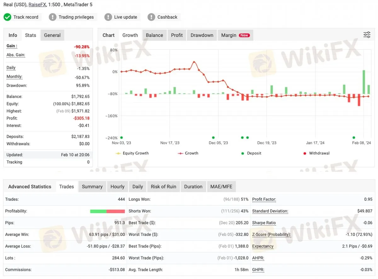
Task: Open chart settings sliders icon
Action: coord(367,35)
